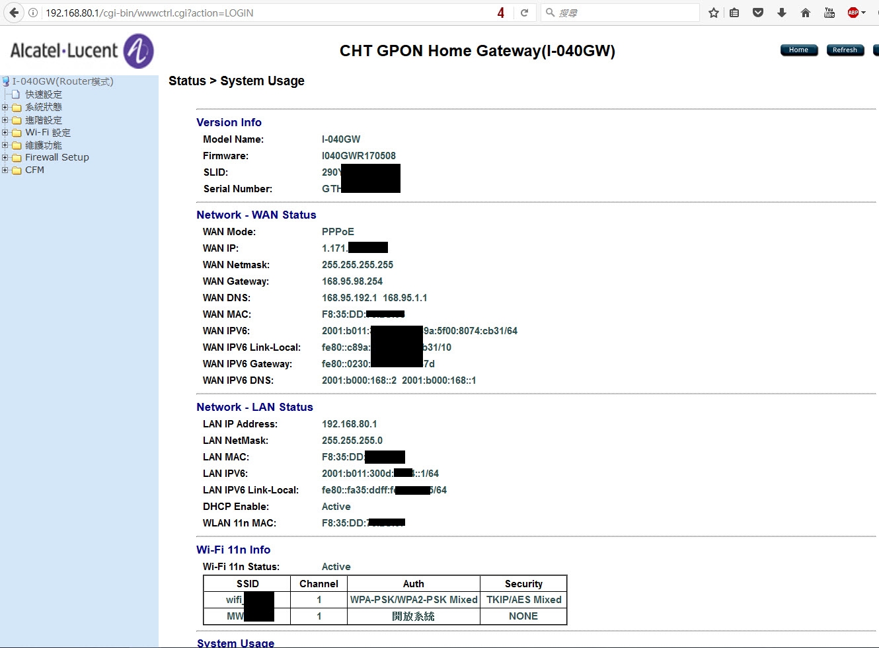This screenshot has height=648, width=879.
Task: Open the downloads arrow icon
Action: pyautogui.click(x=782, y=13)
